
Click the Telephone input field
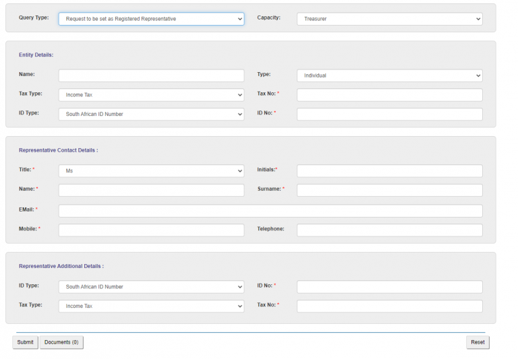389,230
